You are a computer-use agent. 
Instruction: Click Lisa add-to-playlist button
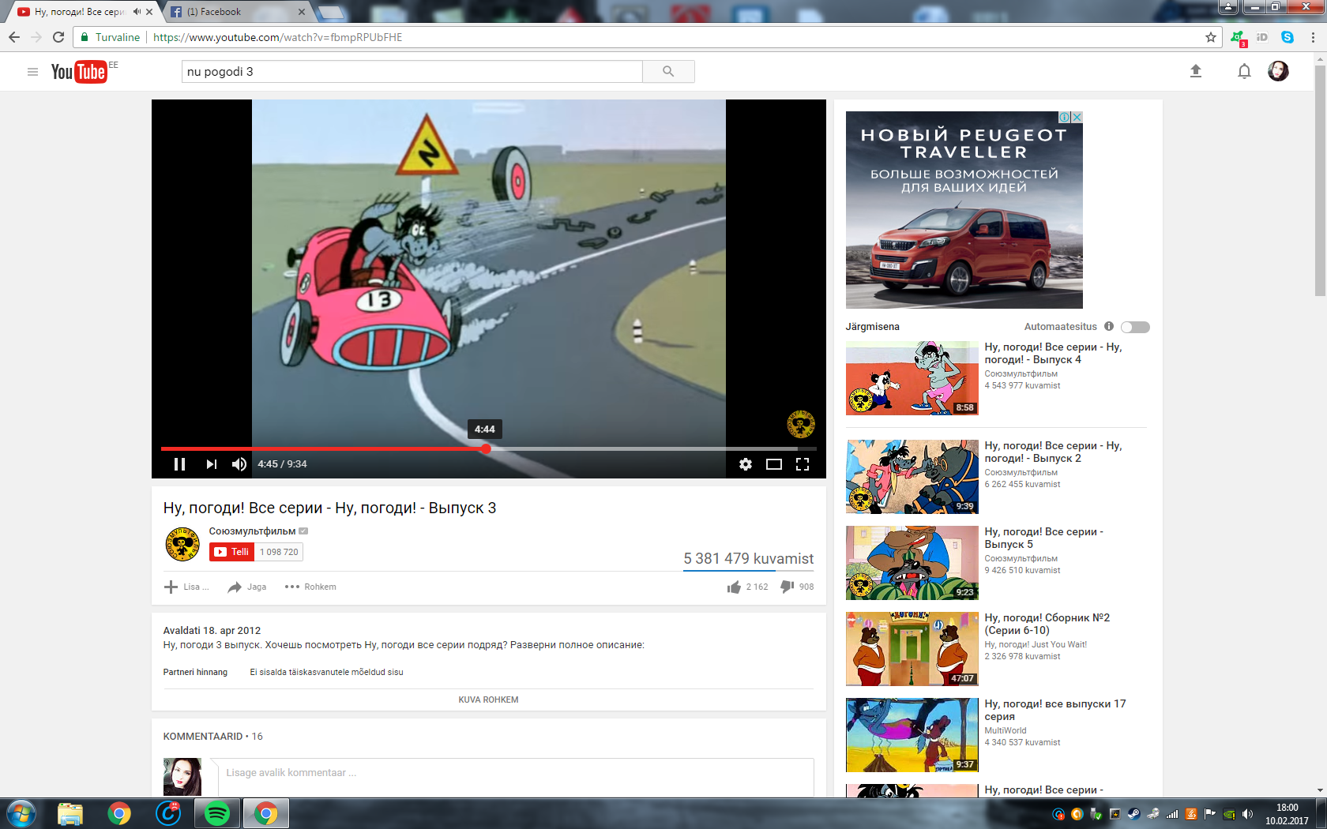(x=186, y=587)
